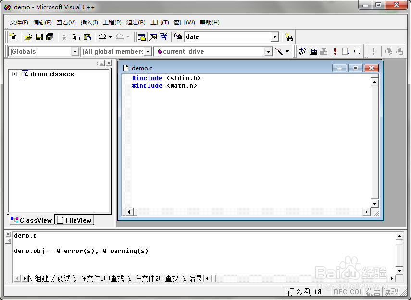Open the 插入(I) menu
The width and height of the screenshot is (411, 300).
point(89,23)
